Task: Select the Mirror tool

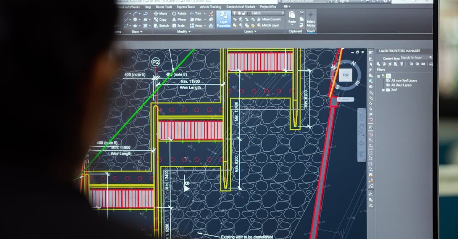Action: [180, 19]
